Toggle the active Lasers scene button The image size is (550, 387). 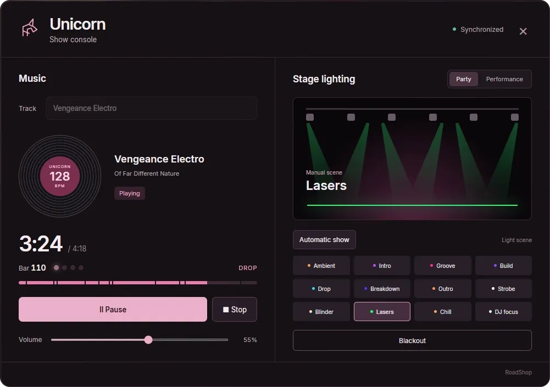[x=382, y=312]
